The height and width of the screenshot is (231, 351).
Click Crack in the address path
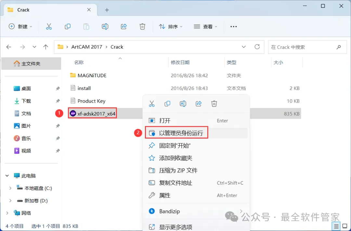click(x=117, y=47)
